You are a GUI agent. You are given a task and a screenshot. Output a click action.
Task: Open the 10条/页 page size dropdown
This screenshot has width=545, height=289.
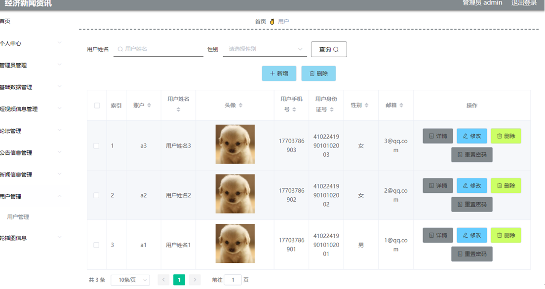coord(130,280)
